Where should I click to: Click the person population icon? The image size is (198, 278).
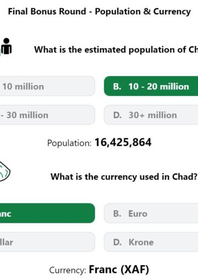coord(6,46)
